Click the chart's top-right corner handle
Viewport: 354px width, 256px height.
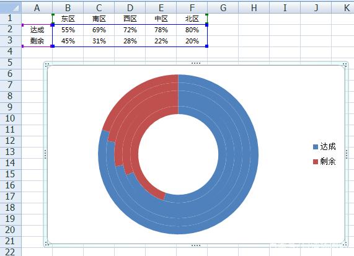[345, 65]
